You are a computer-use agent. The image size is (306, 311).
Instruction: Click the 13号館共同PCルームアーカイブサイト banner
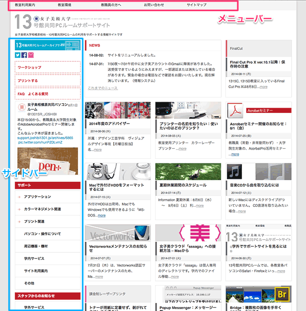pos(48,45)
